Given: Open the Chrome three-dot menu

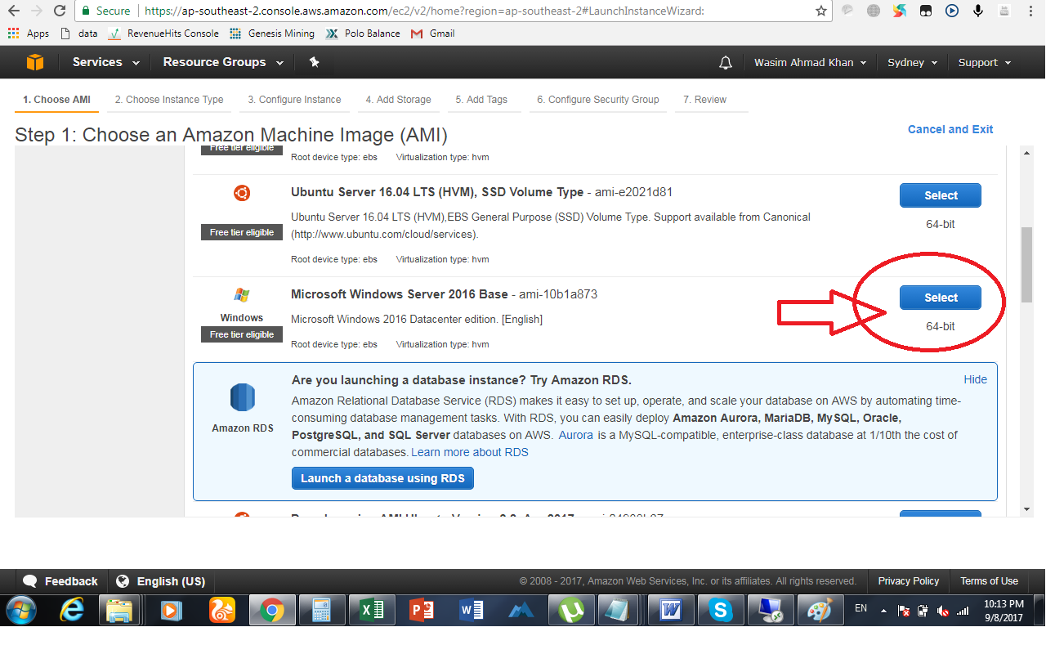Looking at the screenshot, I should (1031, 11).
